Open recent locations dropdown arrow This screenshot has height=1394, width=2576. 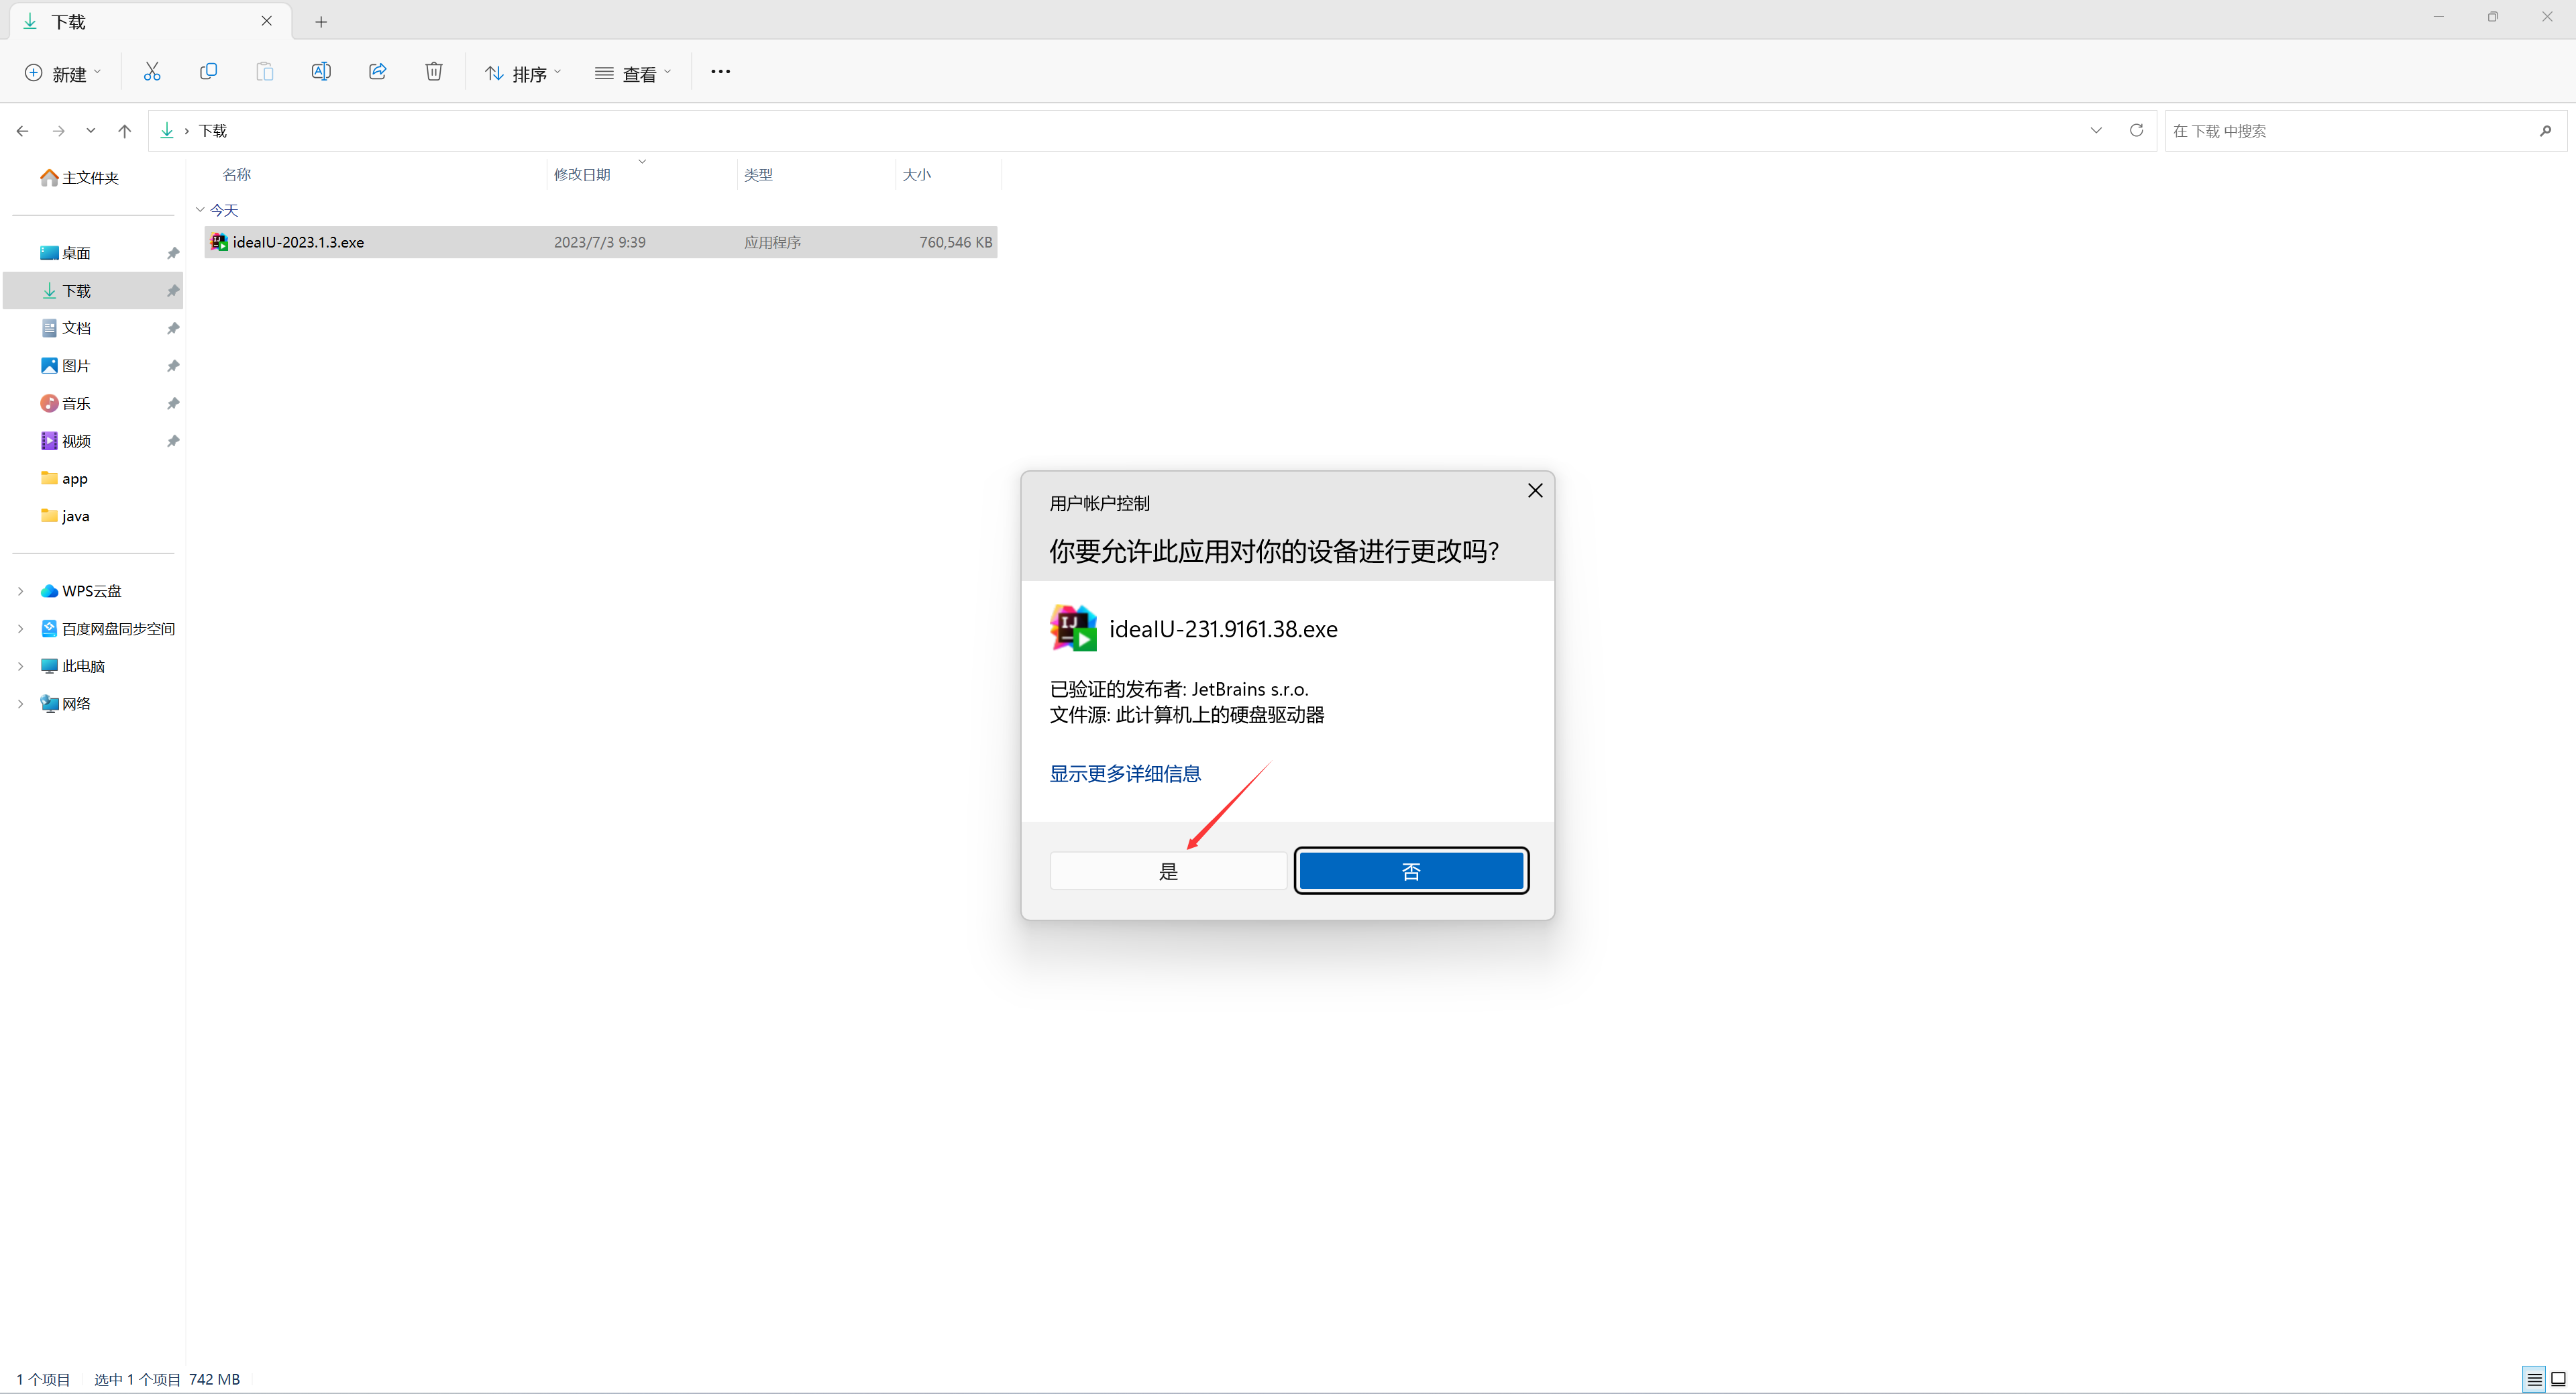91,131
